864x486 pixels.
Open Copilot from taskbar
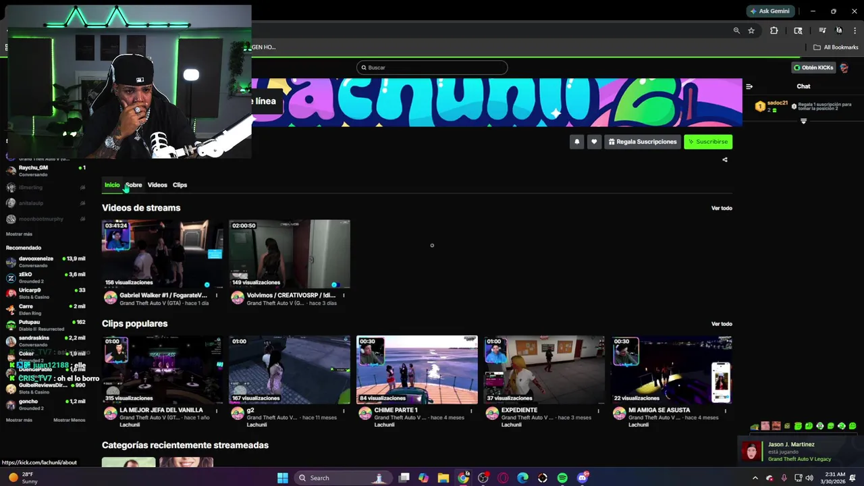(x=423, y=478)
